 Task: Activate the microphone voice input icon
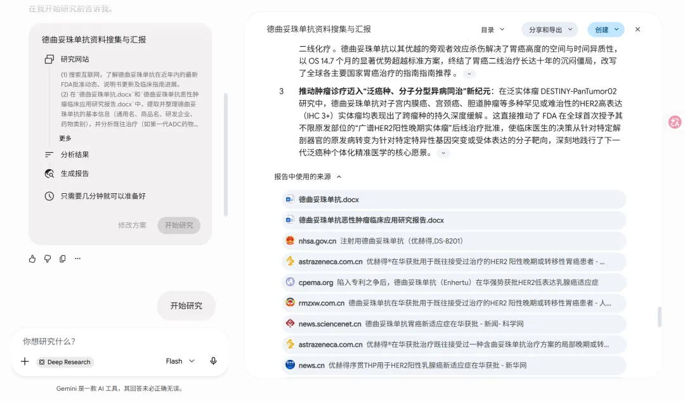coord(213,361)
